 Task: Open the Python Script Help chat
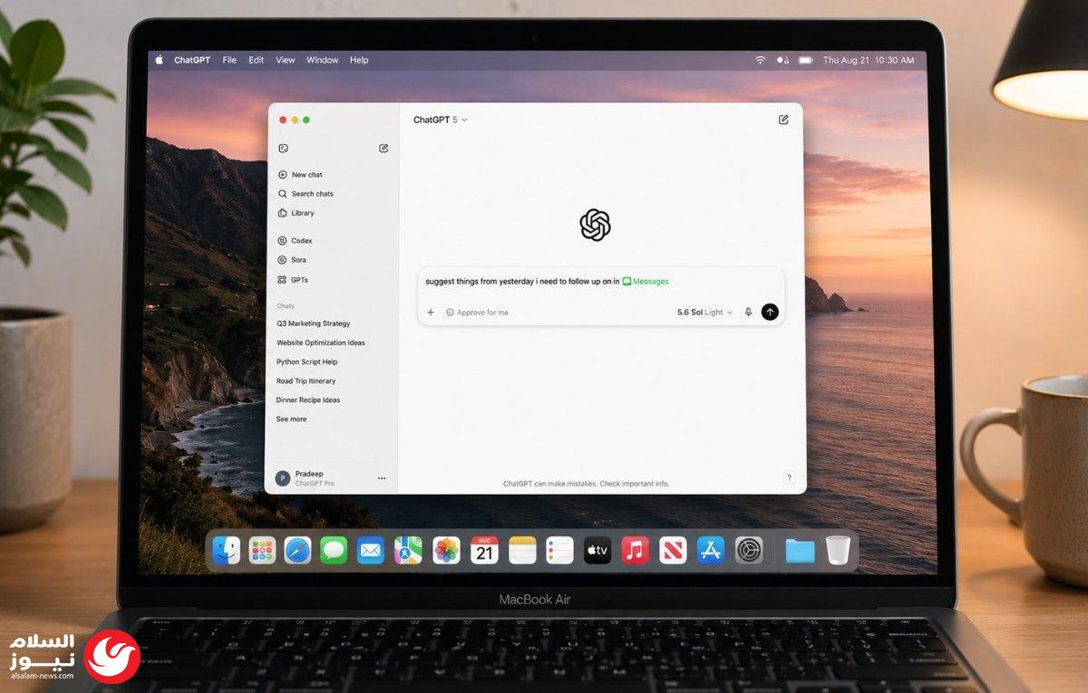click(307, 361)
